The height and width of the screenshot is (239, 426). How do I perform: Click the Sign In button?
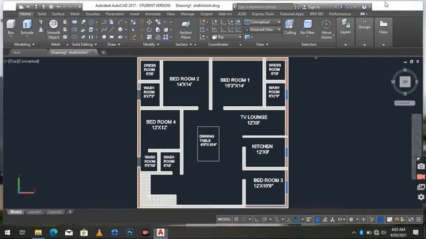pyautogui.click(x=312, y=7)
